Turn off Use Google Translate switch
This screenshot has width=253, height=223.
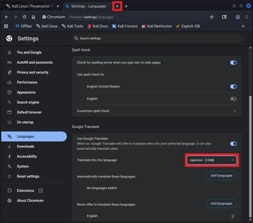(233, 144)
